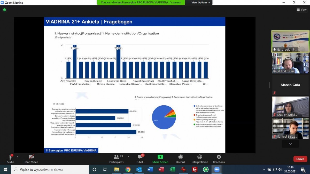310x174 pixels.
Task: Click the Windows taskbar search box
Action: coord(50,170)
